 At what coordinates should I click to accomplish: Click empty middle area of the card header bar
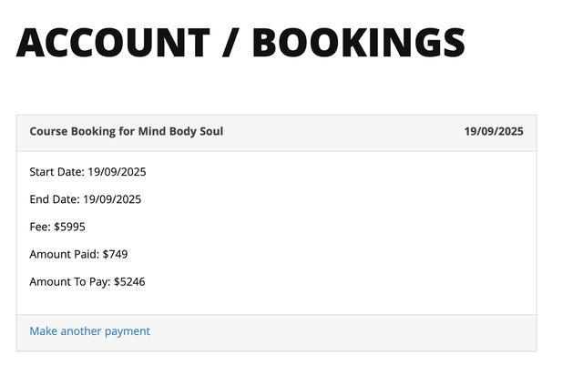click(x=346, y=131)
